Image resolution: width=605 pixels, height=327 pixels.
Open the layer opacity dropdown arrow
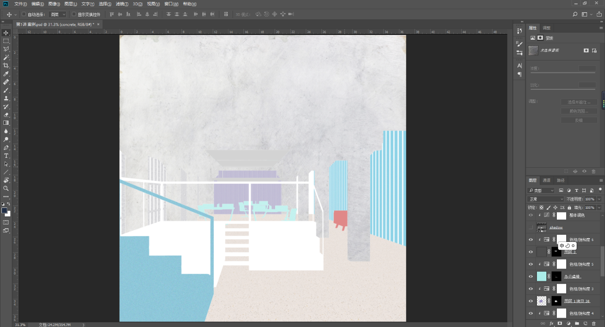[599, 199]
